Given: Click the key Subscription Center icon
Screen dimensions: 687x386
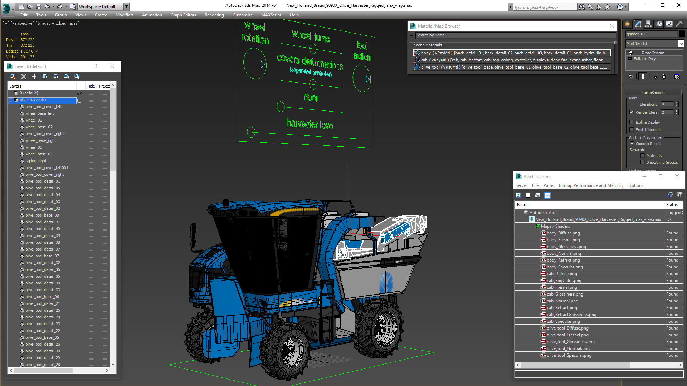Looking at the screenshot, I should click(x=590, y=7).
